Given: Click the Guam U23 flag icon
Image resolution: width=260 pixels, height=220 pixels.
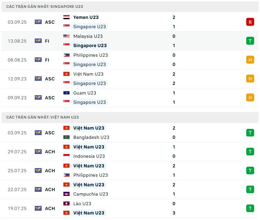Looking at the screenshot, I should click(66, 93).
